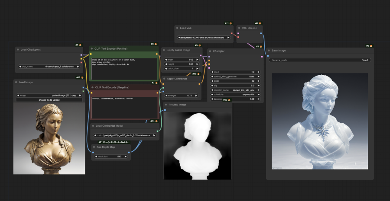
Task: Click the fox badge next to #5
Action: [199, 46]
